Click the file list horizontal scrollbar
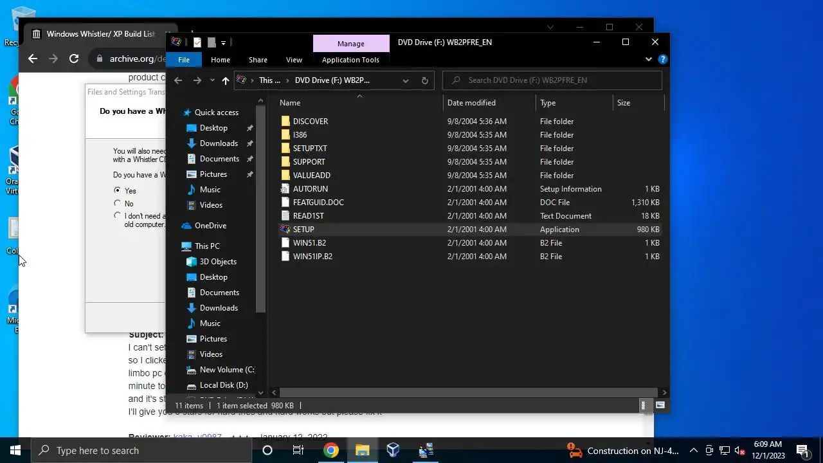Screen dimensions: 823x463 click(x=469, y=392)
